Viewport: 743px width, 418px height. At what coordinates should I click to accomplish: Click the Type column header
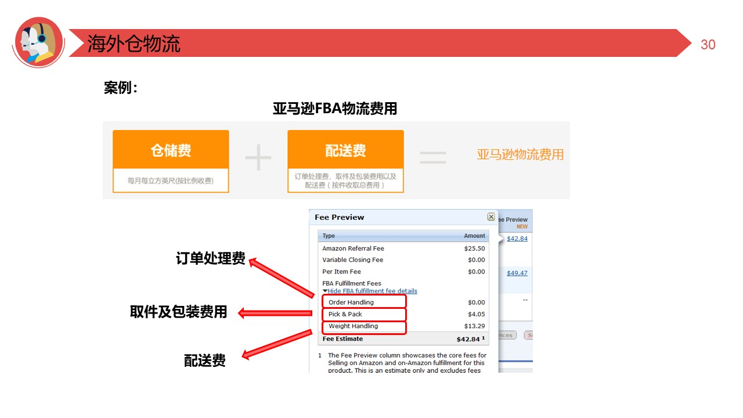tap(329, 236)
